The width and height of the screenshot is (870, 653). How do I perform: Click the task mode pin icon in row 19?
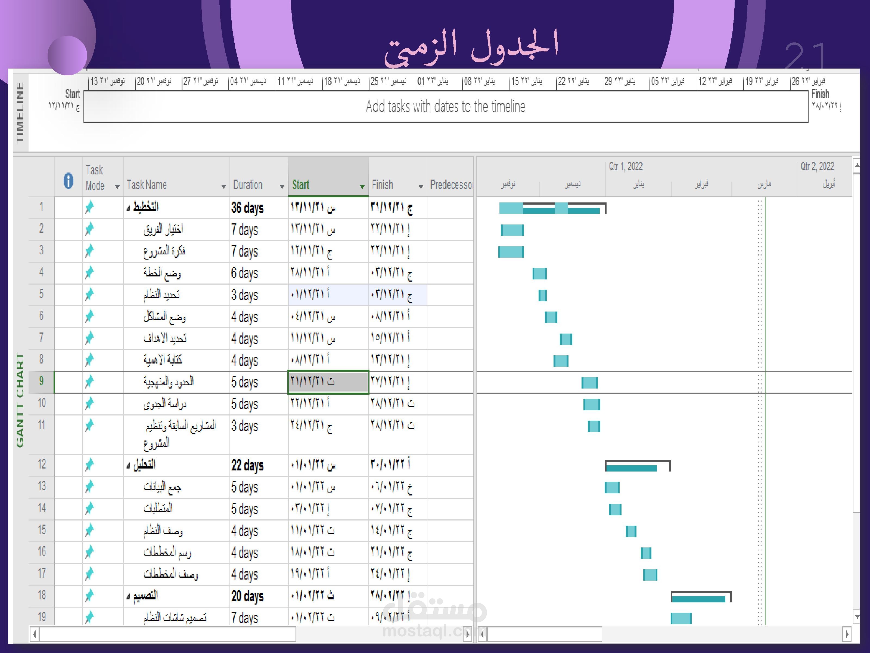coord(90,617)
